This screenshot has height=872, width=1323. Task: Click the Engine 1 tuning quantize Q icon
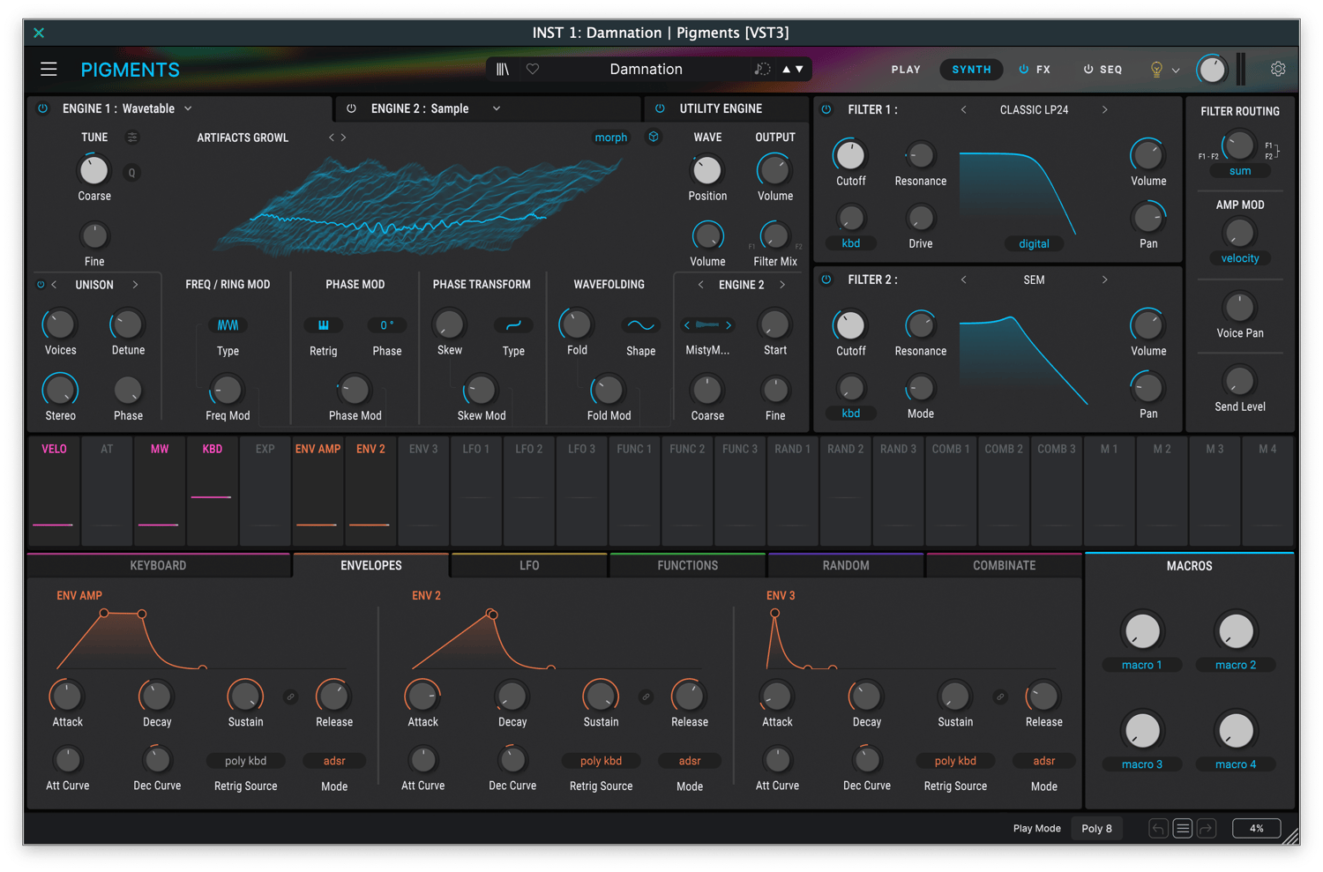point(132,173)
